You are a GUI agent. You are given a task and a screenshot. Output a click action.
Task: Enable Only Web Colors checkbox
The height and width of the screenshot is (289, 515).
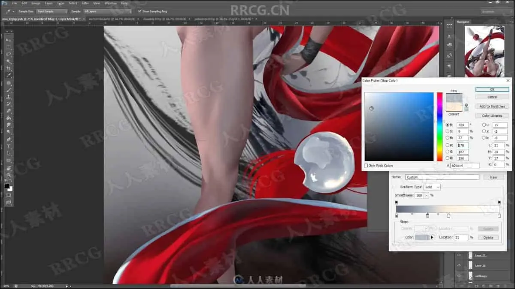pyautogui.click(x=366, y=166)
